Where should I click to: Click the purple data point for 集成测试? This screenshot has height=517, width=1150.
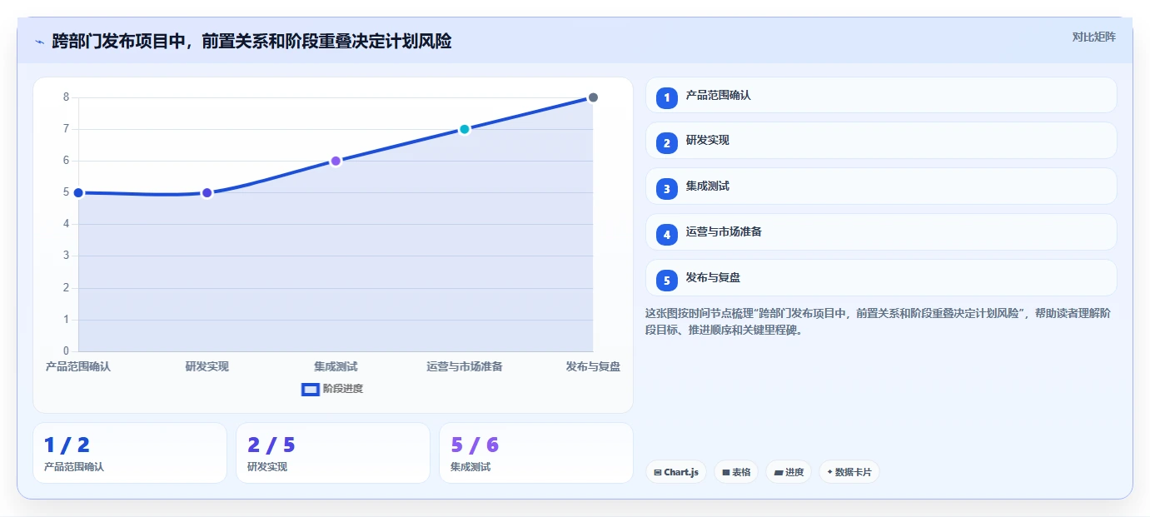tap(336, 162)
